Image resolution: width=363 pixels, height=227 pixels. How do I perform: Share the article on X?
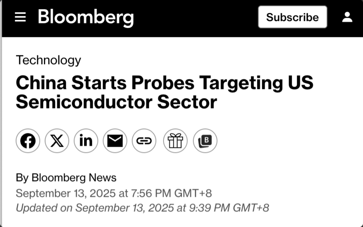[57, 141]
